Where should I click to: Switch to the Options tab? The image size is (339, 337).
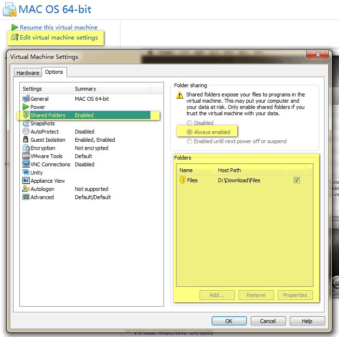54,72
